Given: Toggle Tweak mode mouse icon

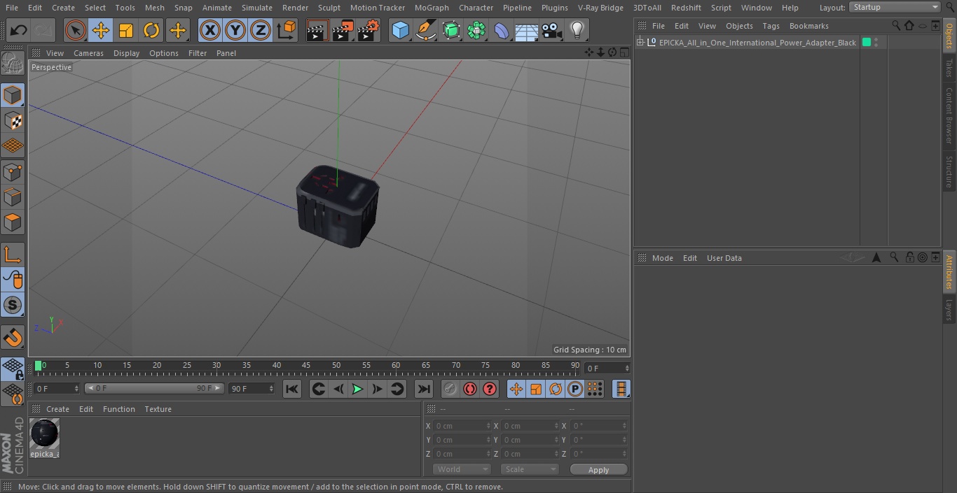Looking at the screenshot, I should pyautogui.click(x=13, y=280).
